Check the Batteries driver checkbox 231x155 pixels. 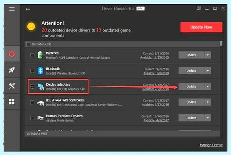[x=32, y=55]
